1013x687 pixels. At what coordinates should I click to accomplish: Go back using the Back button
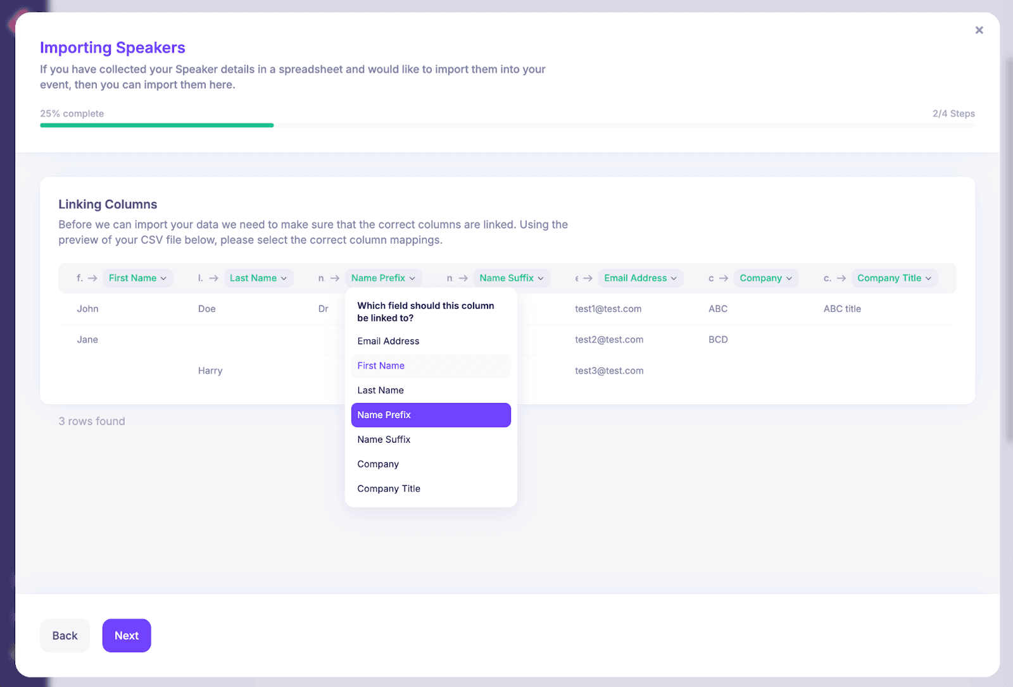coord(65,636)
